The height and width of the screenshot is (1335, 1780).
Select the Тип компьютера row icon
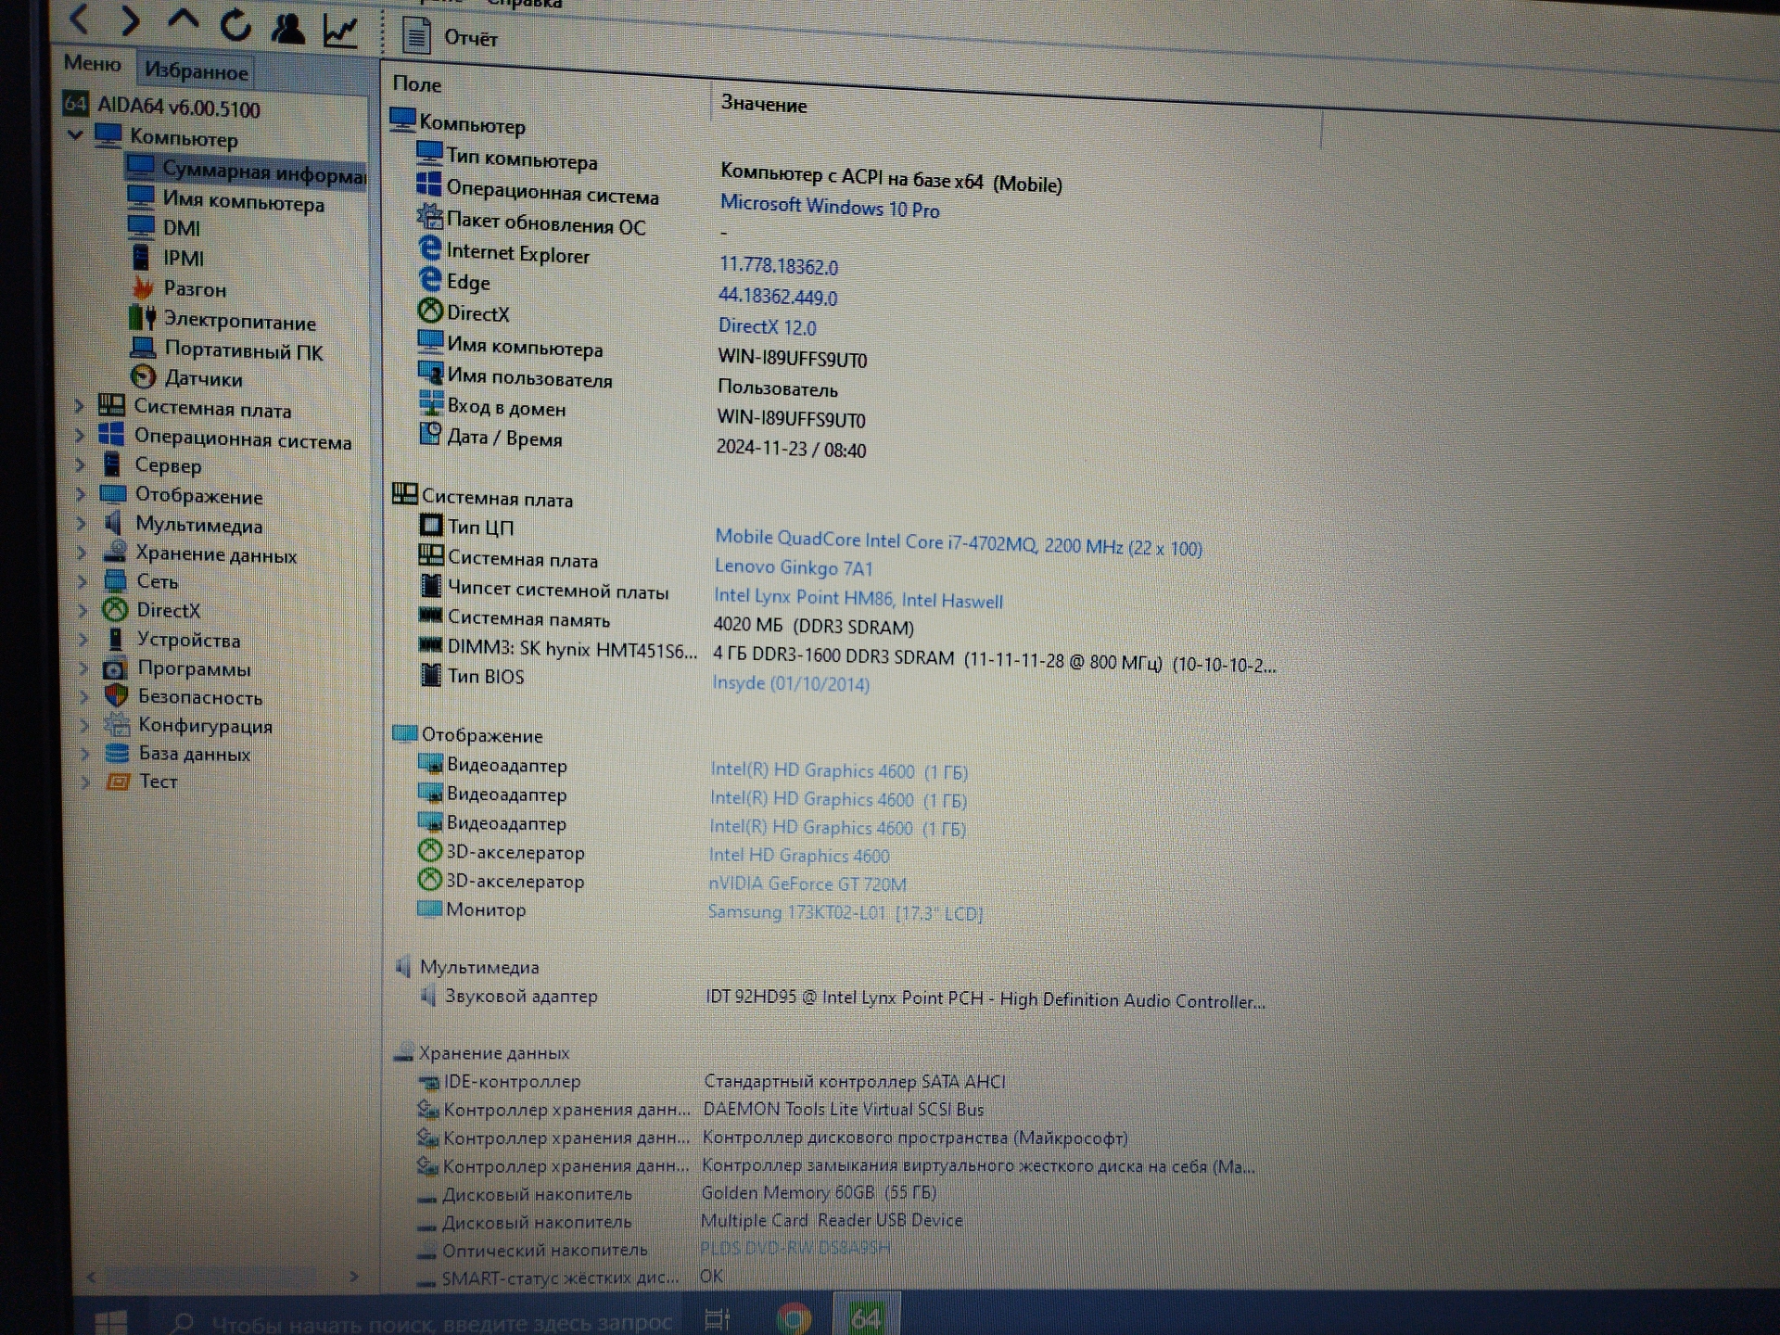click(429, 153)
